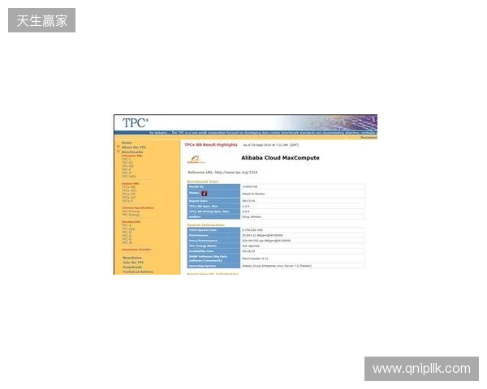Click the TPC logo in the header
Screen dimensions: 487x389
tap(135, 123)
